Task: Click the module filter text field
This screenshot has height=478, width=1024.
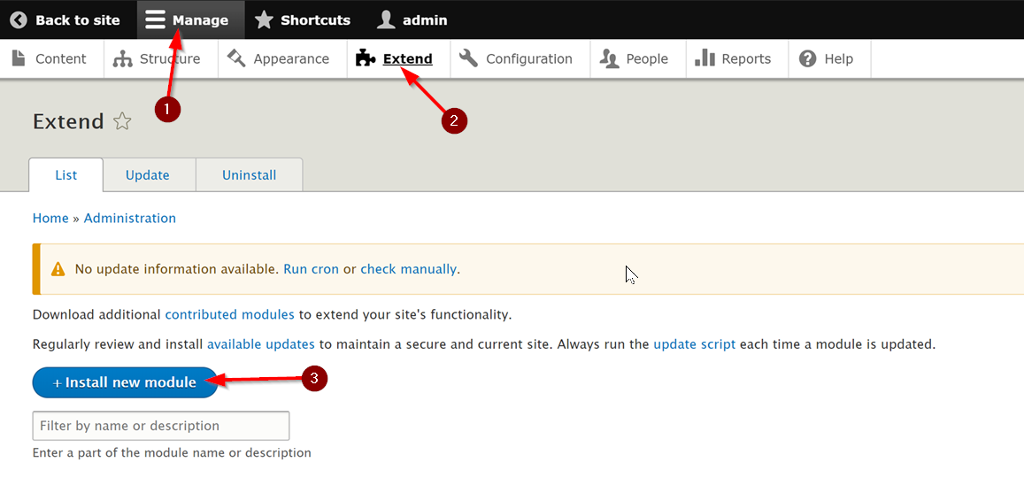Action: [x=161, y=426]
